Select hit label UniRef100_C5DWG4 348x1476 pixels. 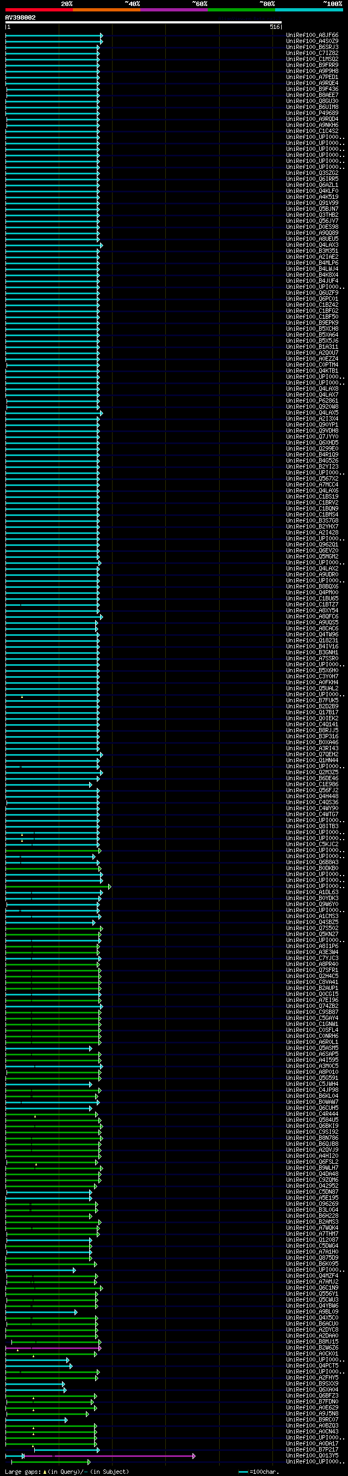[312, 1246]
